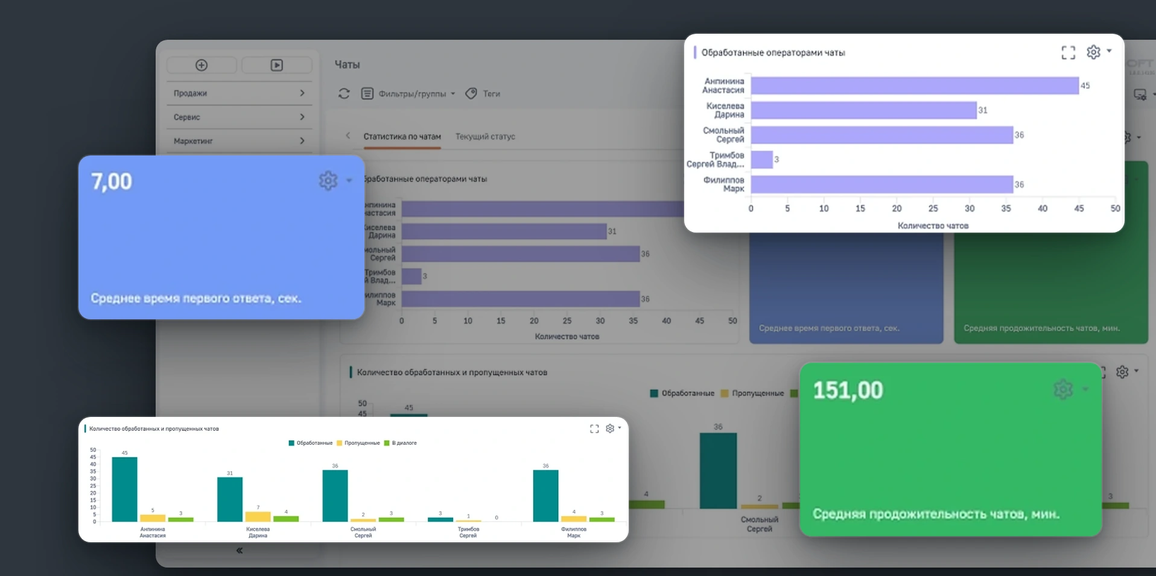
Task: Open gear settings on the blue 7,00 card
Action: (x=328, y=180)
